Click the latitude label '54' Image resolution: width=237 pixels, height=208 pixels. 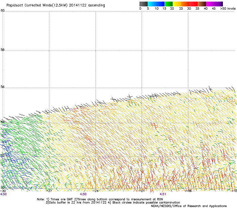pos(3,122)
